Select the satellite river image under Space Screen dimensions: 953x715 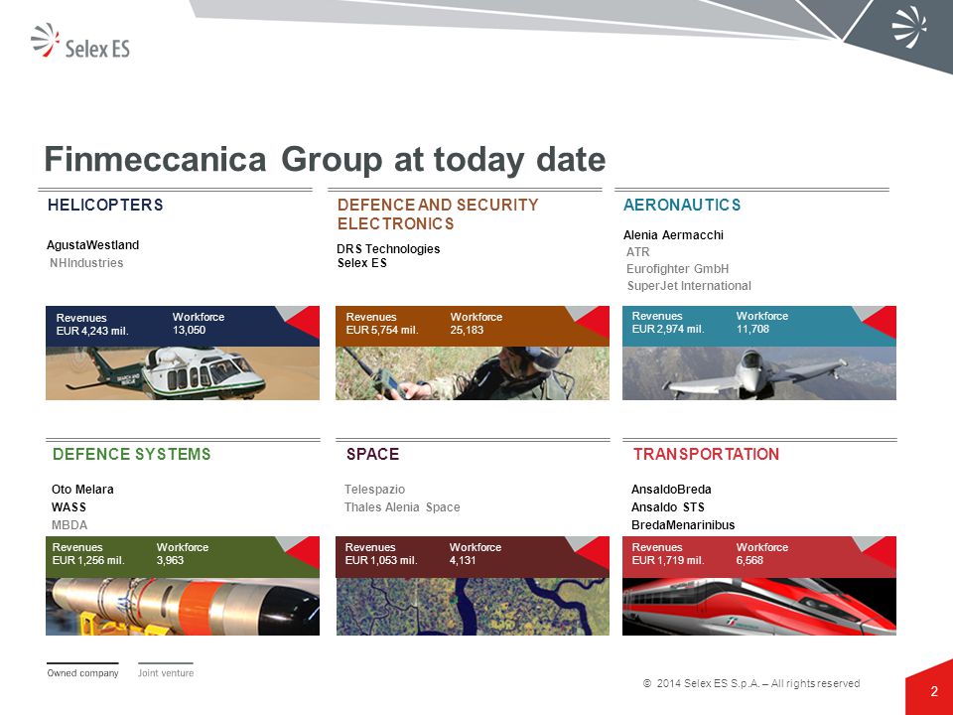(x=473, y=607)
